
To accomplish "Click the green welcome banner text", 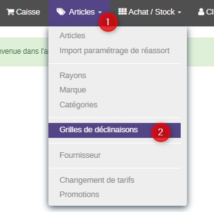I will point(24,51).
